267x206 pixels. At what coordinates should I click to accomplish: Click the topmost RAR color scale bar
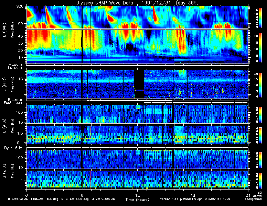pos(260,18)
